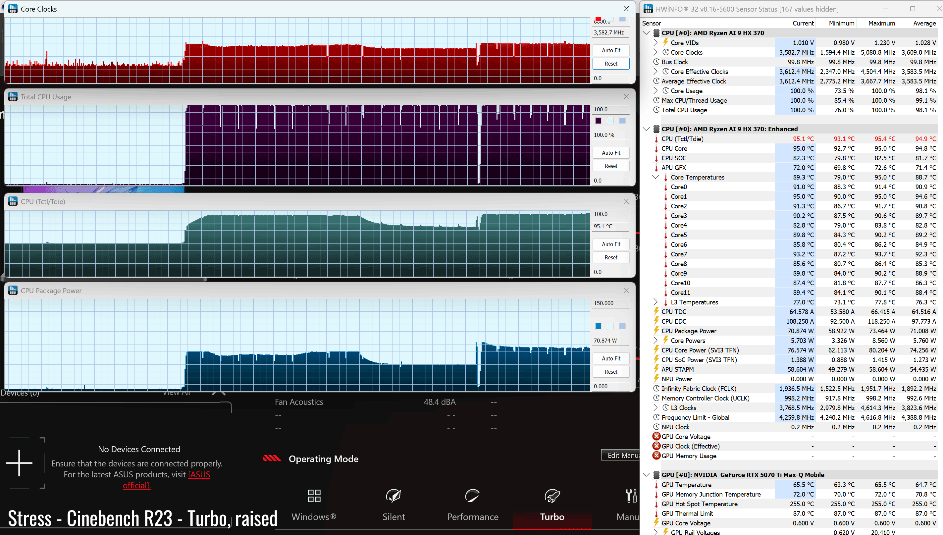The height and width of the screenshot is (535, 943).
Task: Click the red X icon beside GPU Memory Usage
Action: 656,455
